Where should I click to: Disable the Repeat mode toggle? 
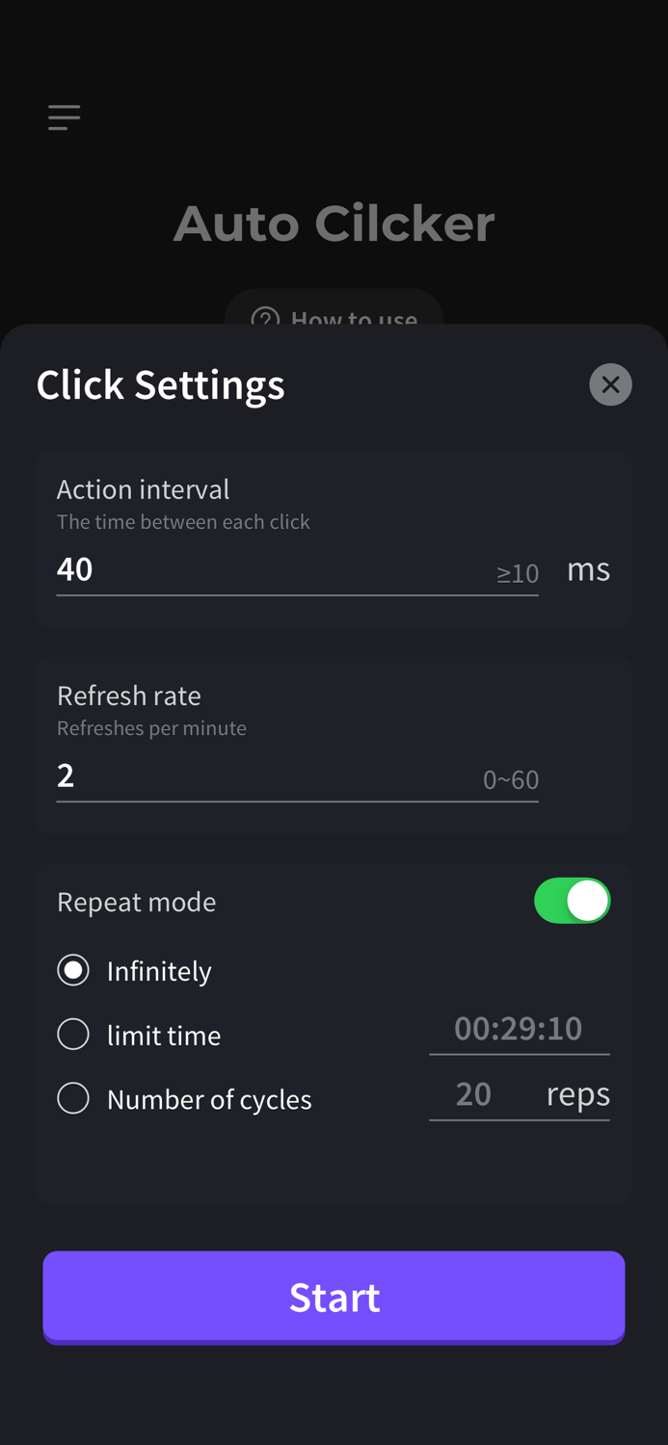(x=573, y=900)
